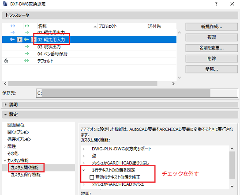The image size is (240, 195).
Task: Expand the 属性 tree node
Action: click(5, 146)
